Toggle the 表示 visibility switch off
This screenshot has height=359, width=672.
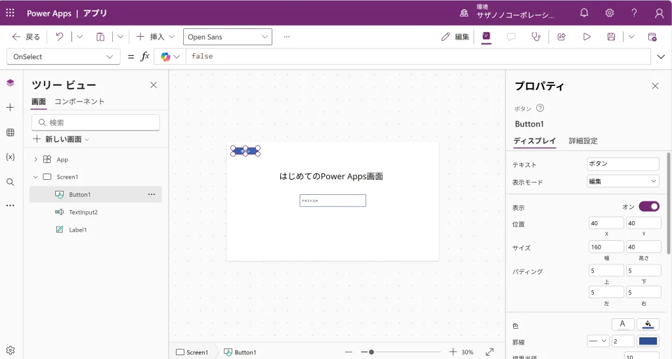648,207
